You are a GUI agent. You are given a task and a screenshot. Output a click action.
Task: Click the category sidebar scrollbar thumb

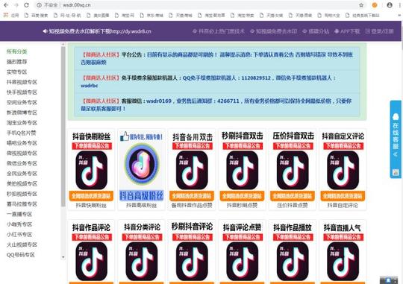(63, 127)
